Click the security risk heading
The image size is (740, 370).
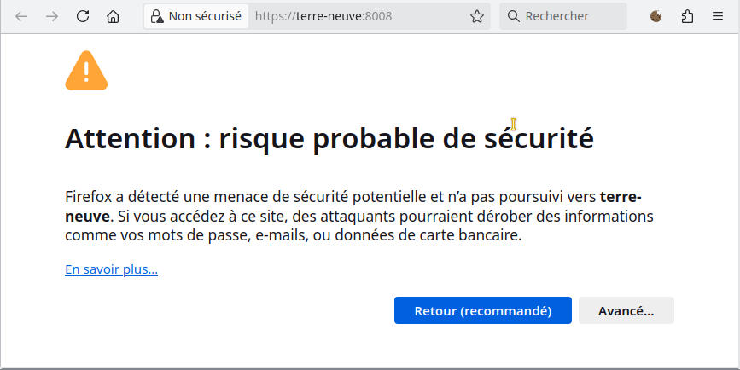click(329, 138)
